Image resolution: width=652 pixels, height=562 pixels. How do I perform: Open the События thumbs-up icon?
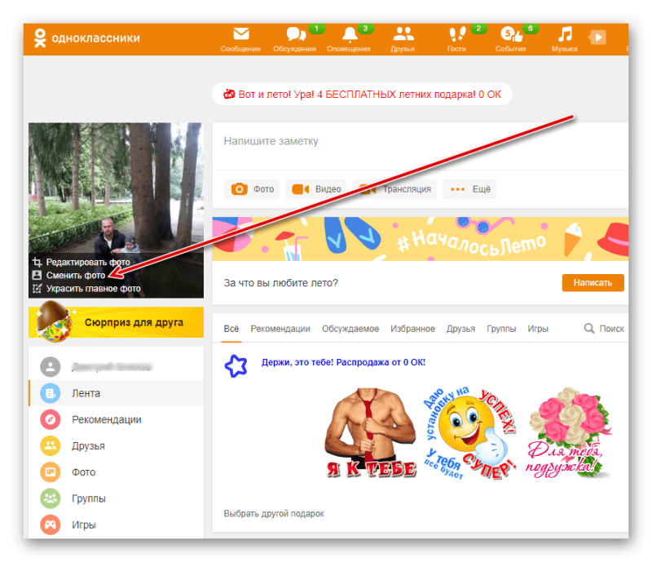pyautogui.click(x=511, y=34)
